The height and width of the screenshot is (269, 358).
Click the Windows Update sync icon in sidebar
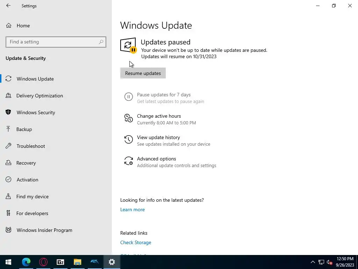pyautogui.click(x=8, y=79)
